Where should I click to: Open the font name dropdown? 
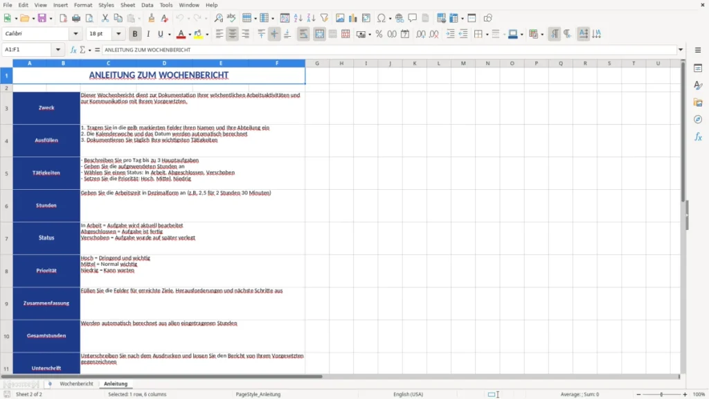[x=75, y=33]
